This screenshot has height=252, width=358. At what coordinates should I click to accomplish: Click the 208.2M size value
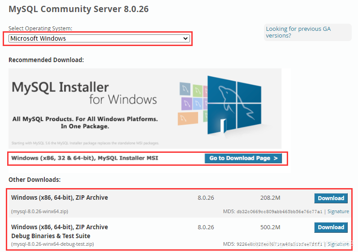270,198
